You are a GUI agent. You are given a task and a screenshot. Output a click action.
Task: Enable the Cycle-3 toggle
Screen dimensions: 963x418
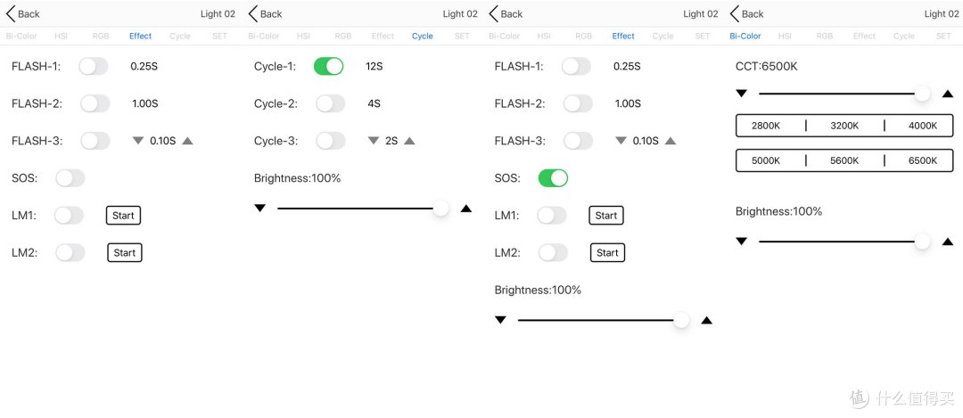331,141
